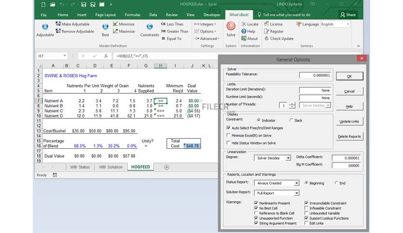The height and width of the screenshot is (233, 403).
Task: Uncheck Auto Select Free/Int/Omit Ranges
Action: [228, 128]
